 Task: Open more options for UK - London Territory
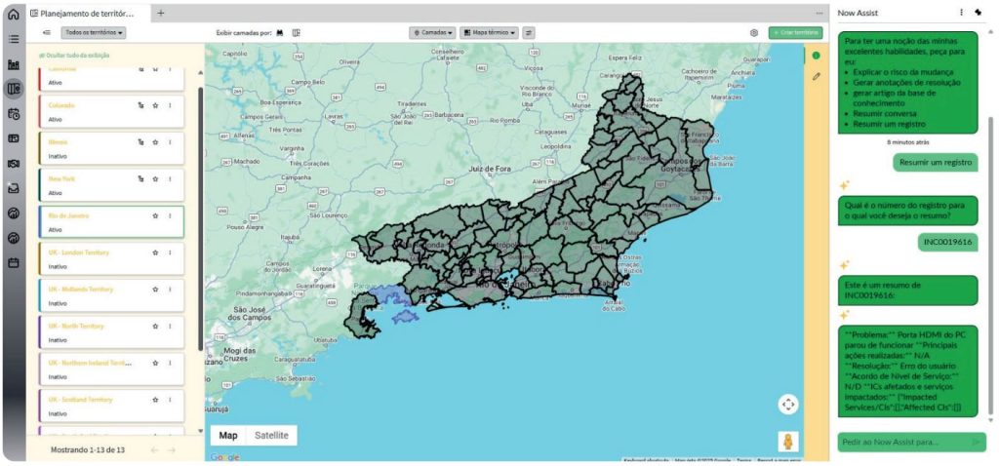pyautogui.click(x=170, y=252)
